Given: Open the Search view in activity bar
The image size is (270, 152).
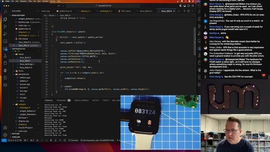Looking at the screenshot, I should click(x=5, y=12).
